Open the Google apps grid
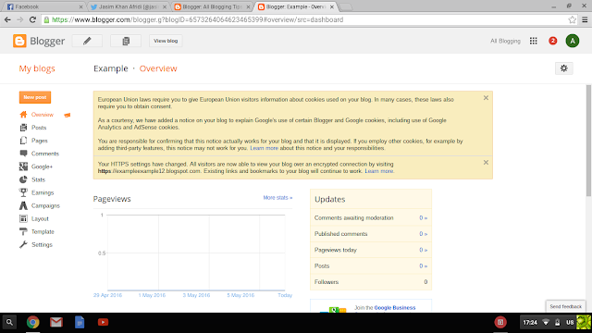This screenshot has width=592, height=333. click(x=533, y=41)
